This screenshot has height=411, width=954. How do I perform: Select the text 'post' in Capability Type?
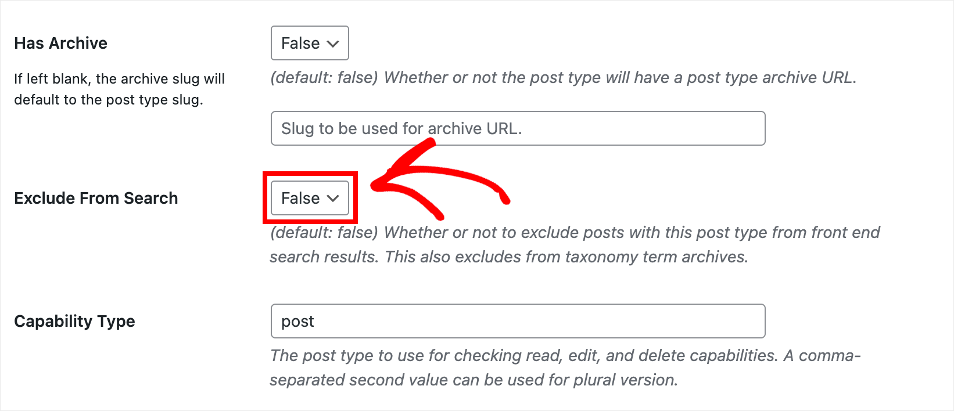pyautogui.click(x=297, y=321)
